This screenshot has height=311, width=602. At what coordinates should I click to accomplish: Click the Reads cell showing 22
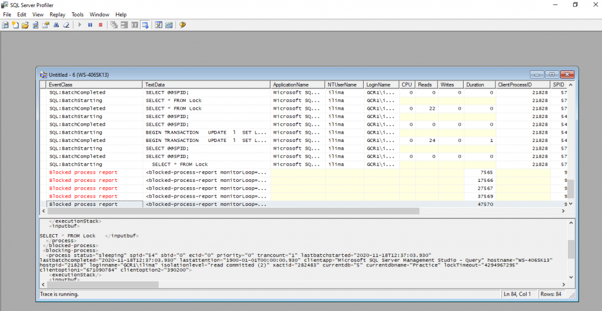tap(427, 109)
